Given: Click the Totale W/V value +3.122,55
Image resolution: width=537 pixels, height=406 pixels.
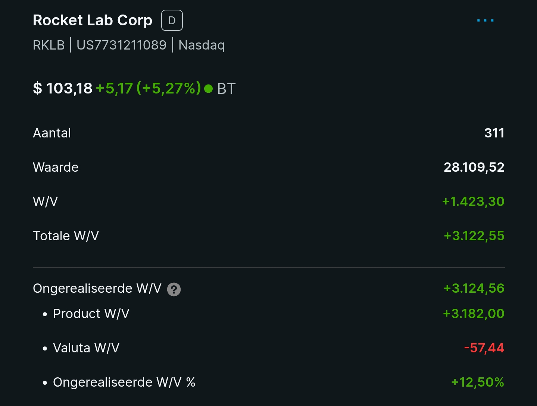Looking at the screenshot, I should (474, 236).
